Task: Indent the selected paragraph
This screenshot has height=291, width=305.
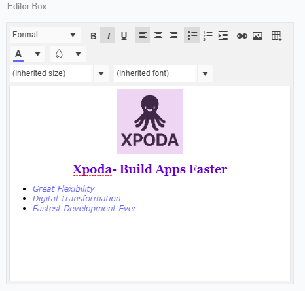Action: coord(223,35)
